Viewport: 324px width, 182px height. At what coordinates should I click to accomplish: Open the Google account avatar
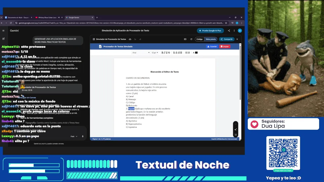point(240,31)
